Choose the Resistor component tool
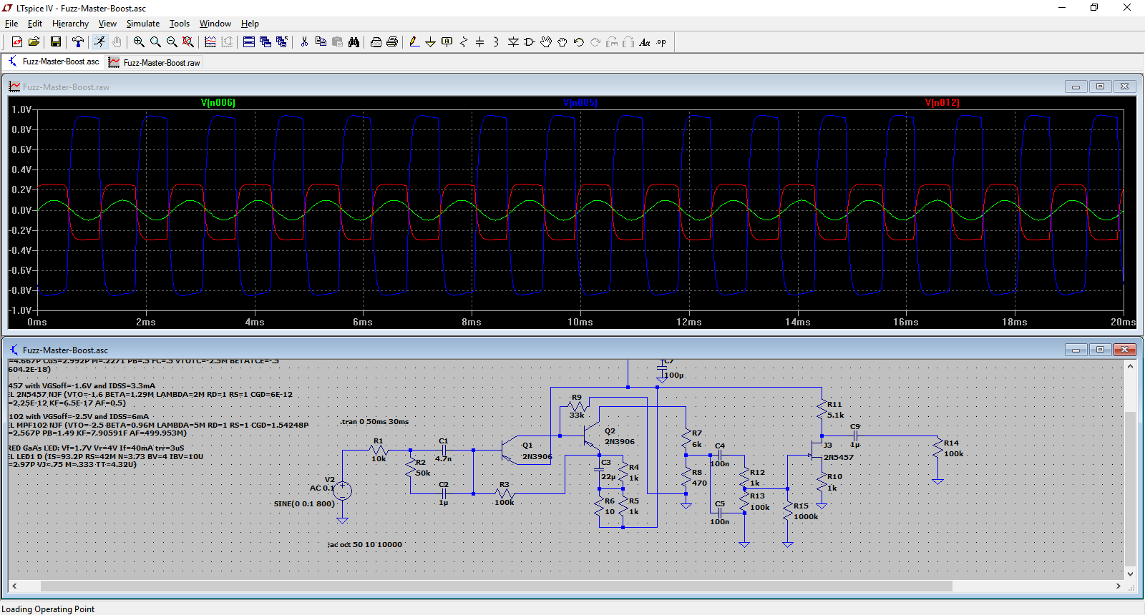The height and width of the screenshot is (615, 1145). point(464,42)
